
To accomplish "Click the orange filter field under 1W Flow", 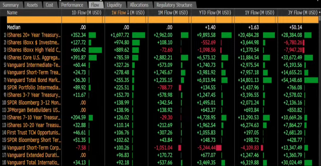I will click(x=126, y=20).
